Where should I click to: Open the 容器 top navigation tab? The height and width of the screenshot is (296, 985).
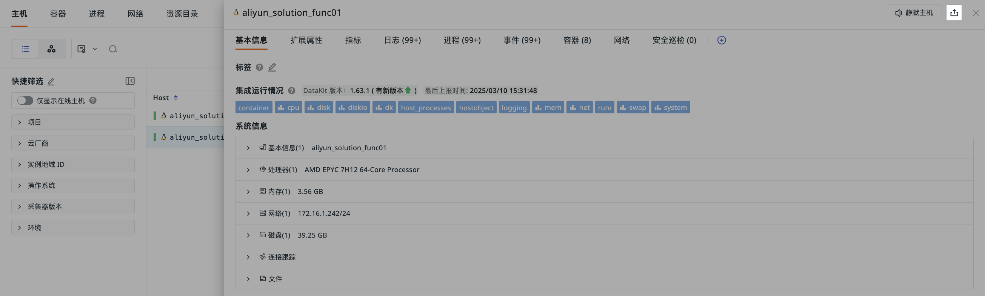coord(58,14)
